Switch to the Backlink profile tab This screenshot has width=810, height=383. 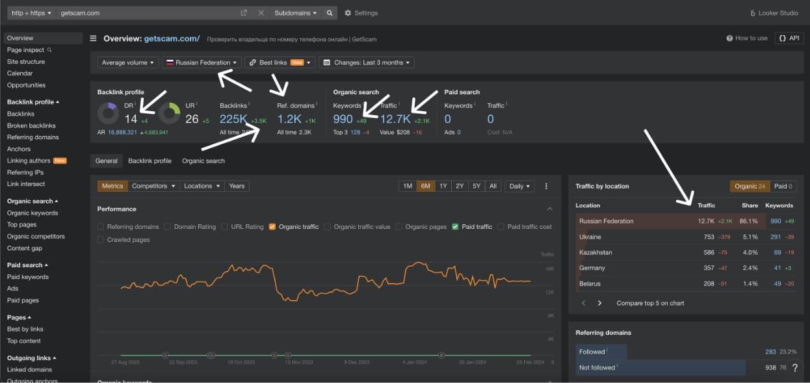(150, 161)
